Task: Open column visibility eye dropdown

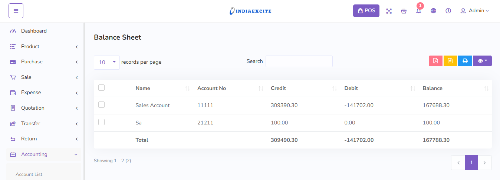Action: [482, 61]
